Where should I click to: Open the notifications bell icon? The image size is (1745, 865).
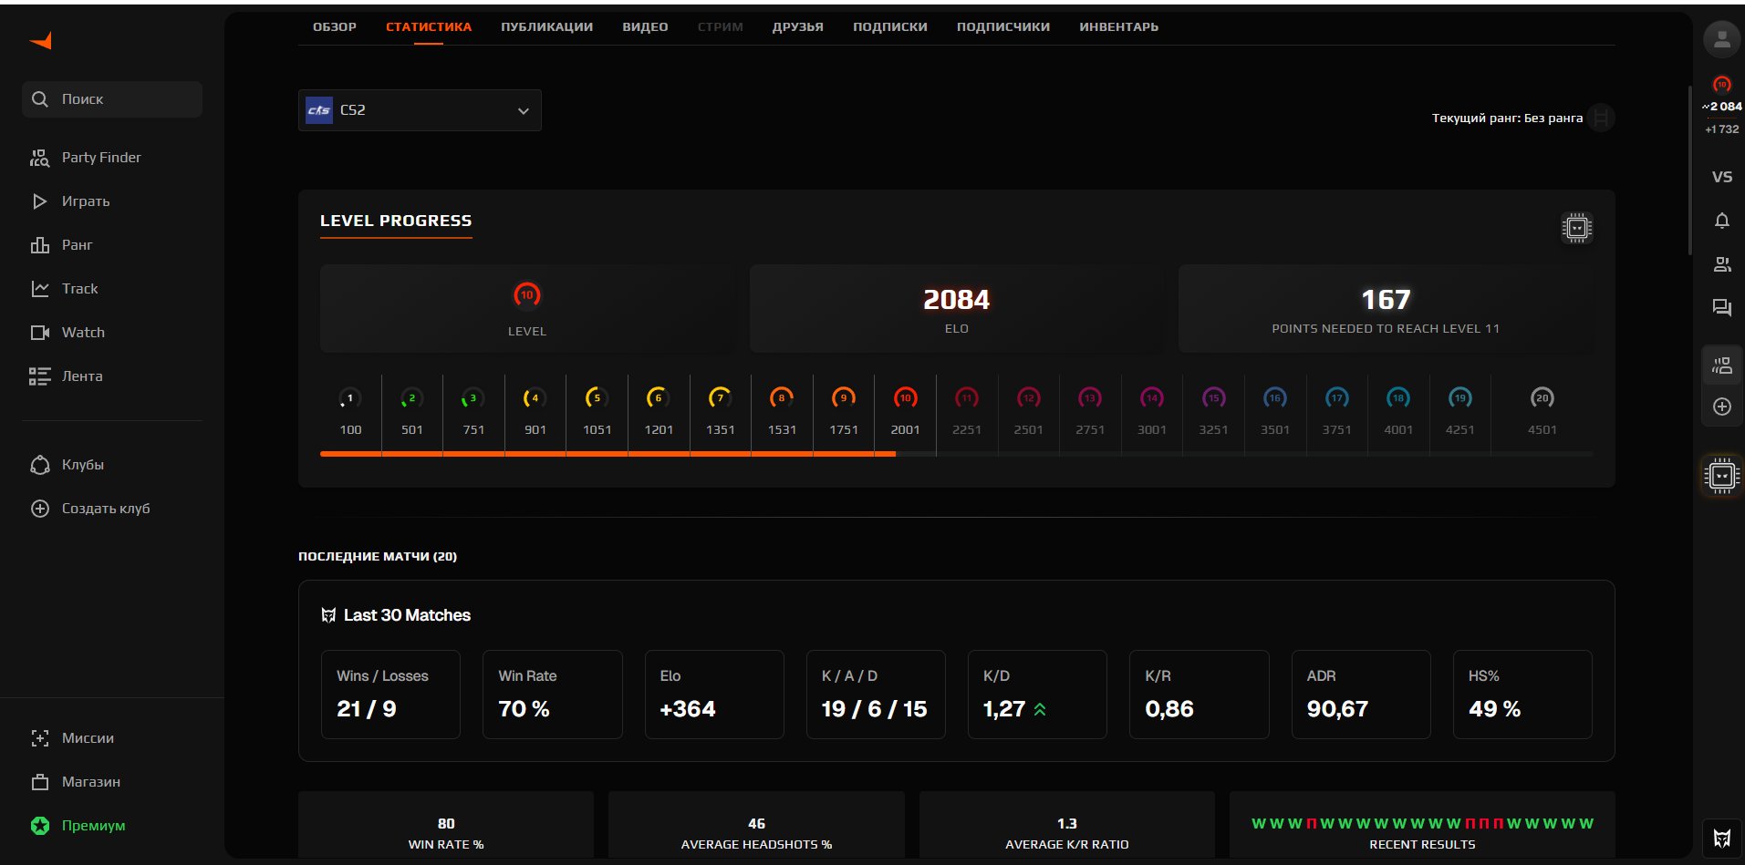click(x=1721, y=221)
